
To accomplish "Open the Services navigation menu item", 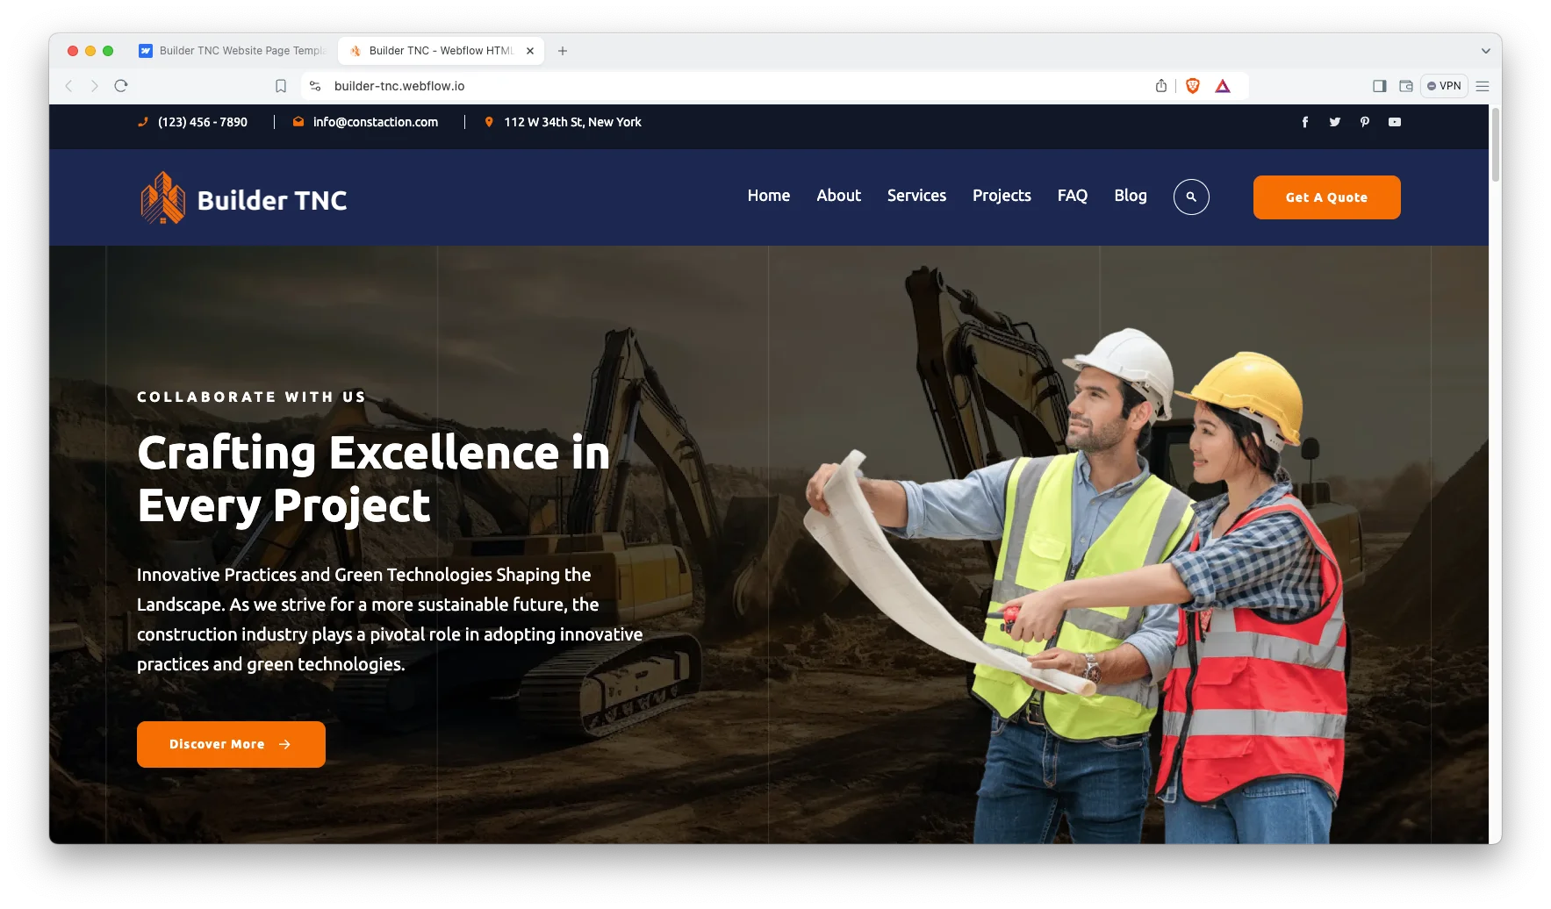I will 916,196.
